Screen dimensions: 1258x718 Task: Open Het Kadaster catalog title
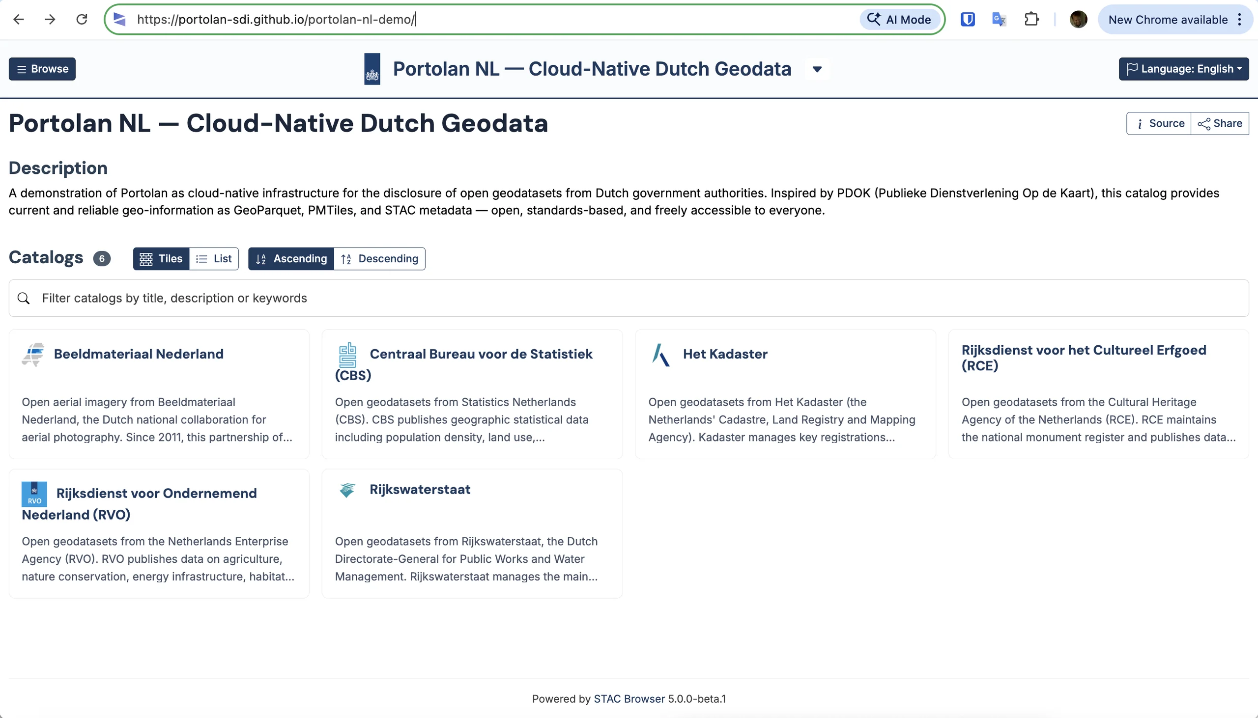pyautogui.click(x=725, y=354)
